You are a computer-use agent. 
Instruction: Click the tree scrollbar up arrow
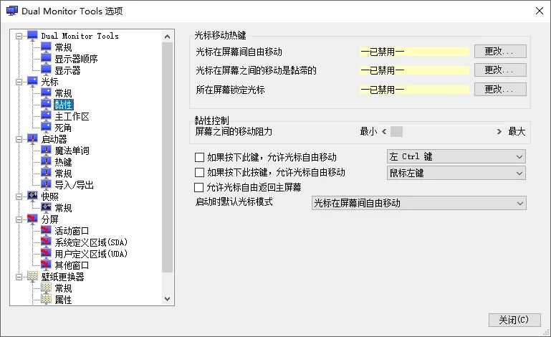(167, 37)
